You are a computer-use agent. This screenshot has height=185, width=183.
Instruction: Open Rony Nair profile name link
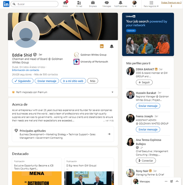(142, 171)
